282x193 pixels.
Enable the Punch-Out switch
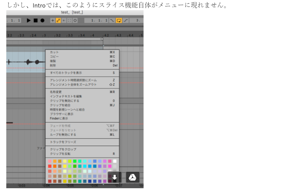[126, 20]
